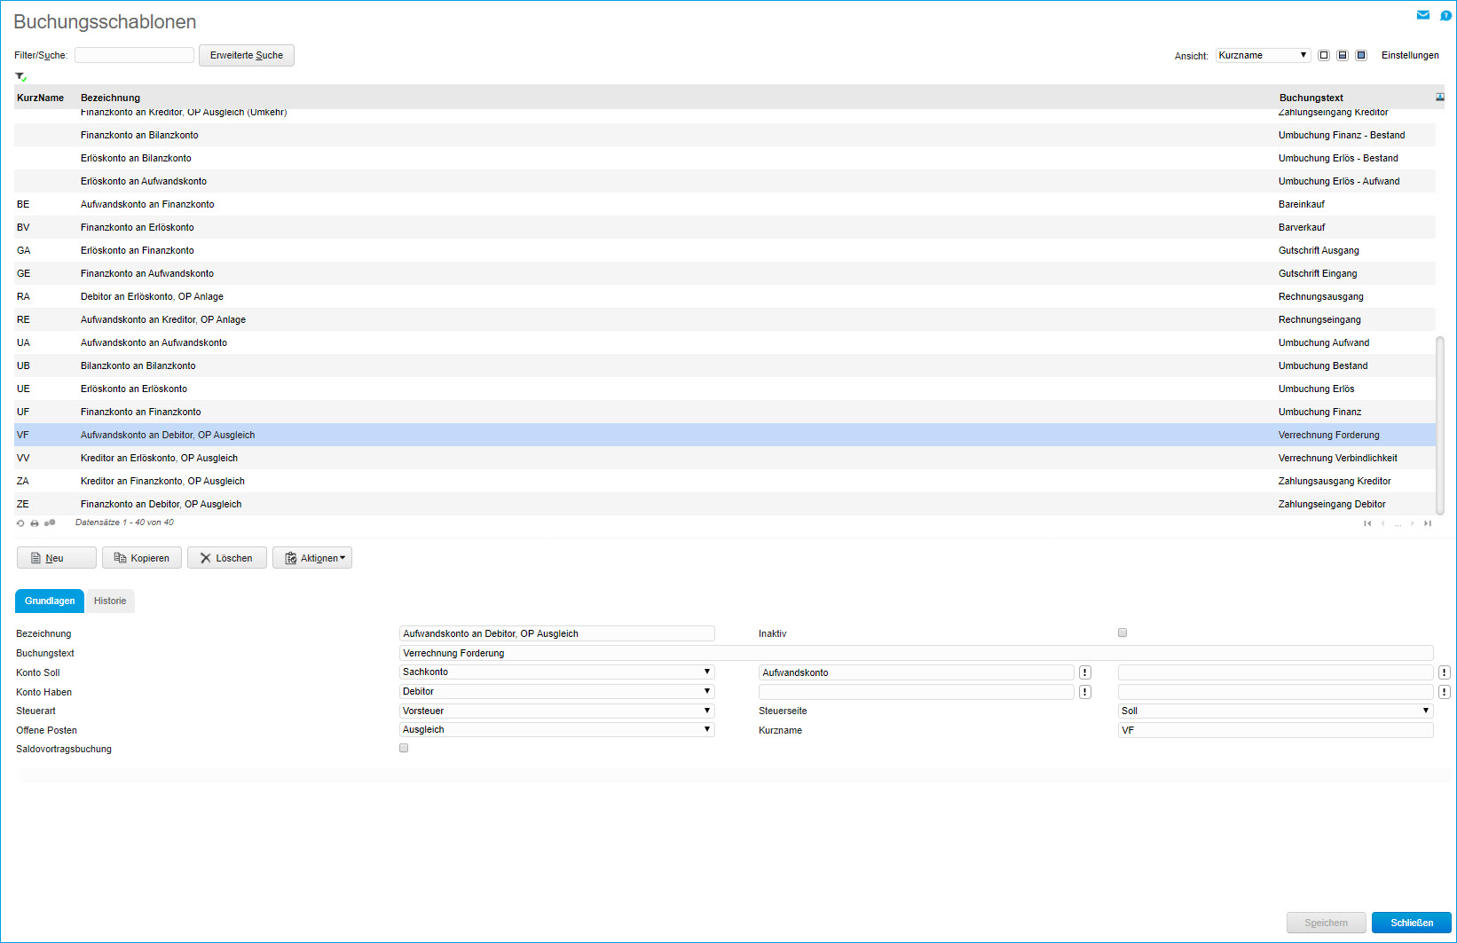Open the mail envelope icon

[x=1423, y=15]
